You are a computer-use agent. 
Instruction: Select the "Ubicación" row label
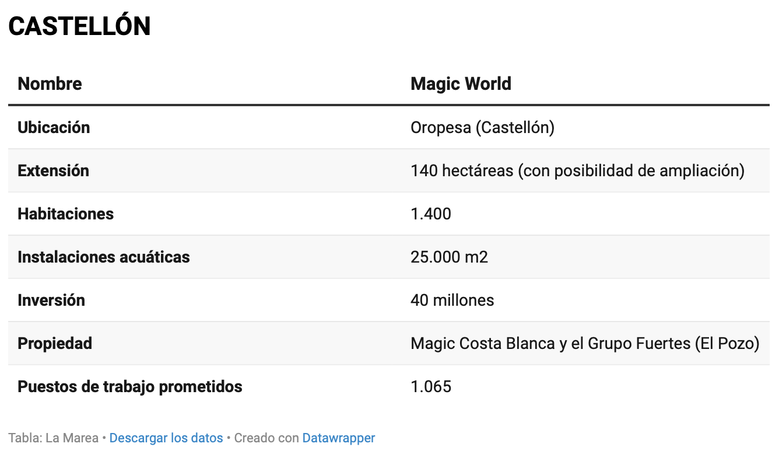pos(54,127)
